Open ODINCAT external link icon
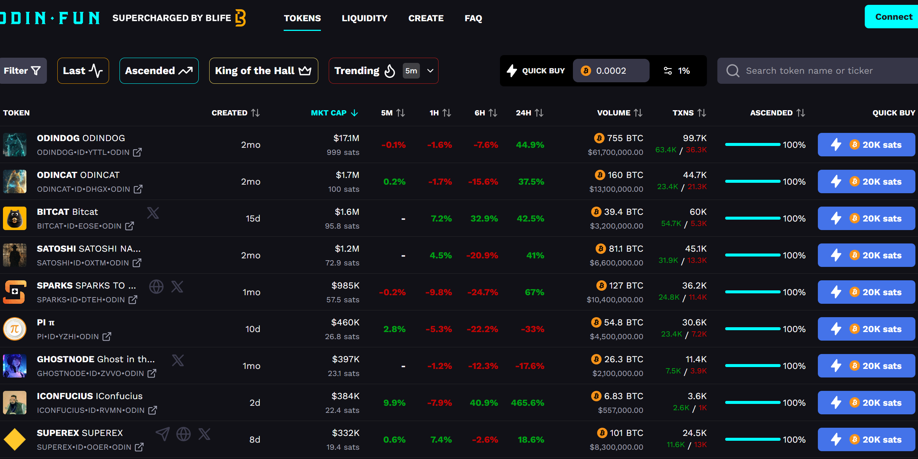 tap(138, 189)
